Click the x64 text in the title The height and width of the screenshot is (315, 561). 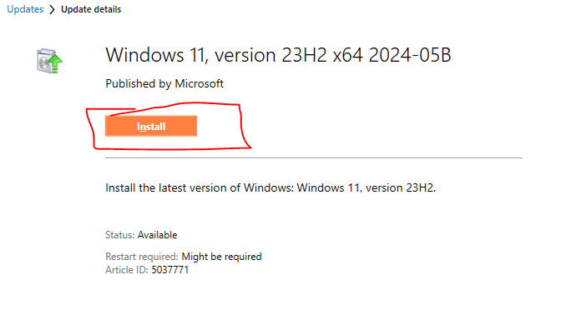coord(348,55)
